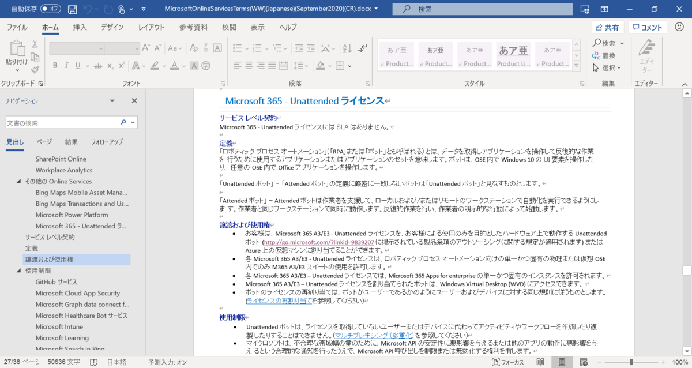Close the navigation pane with X
Screen dimensions: 692x368
(x=134, y=101)
